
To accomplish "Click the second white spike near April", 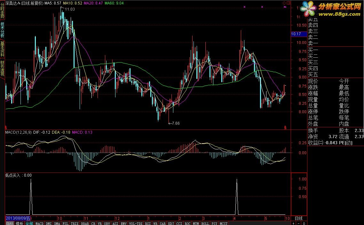I will coord(237,196).
